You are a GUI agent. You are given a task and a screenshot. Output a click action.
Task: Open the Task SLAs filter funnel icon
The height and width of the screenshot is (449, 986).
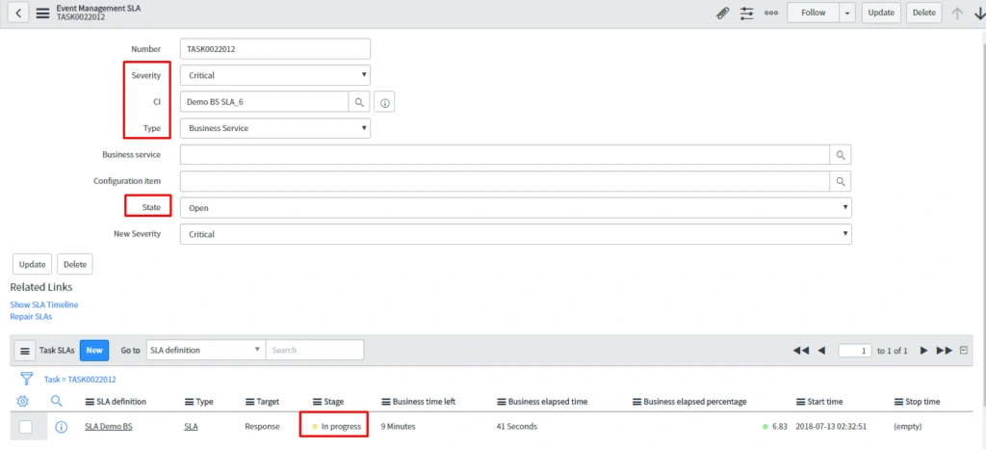tap(25, 379)
